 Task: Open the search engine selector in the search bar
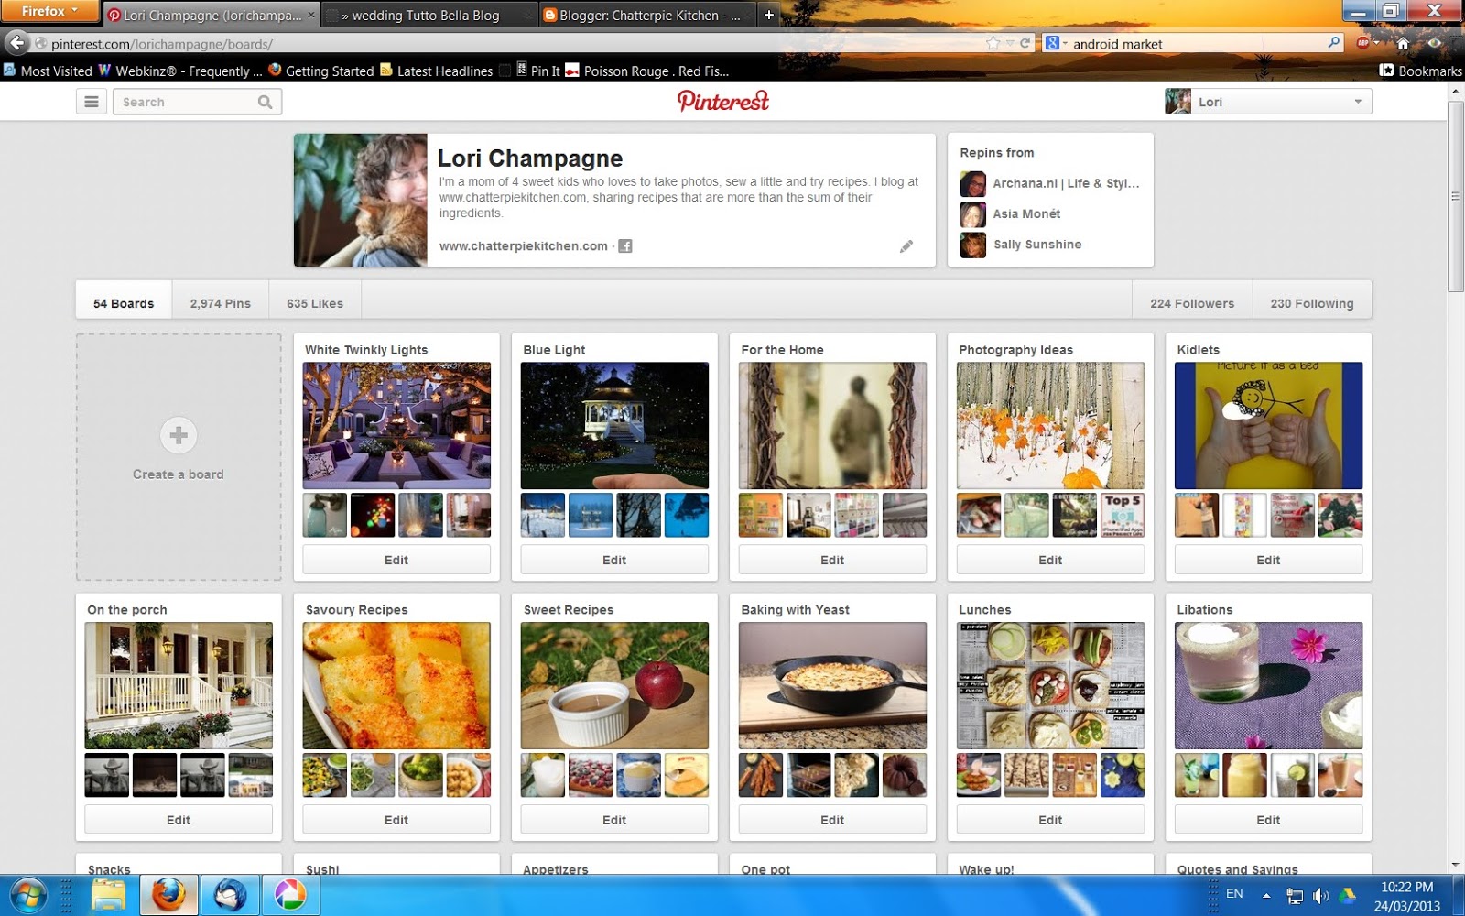click(1055, 42)
